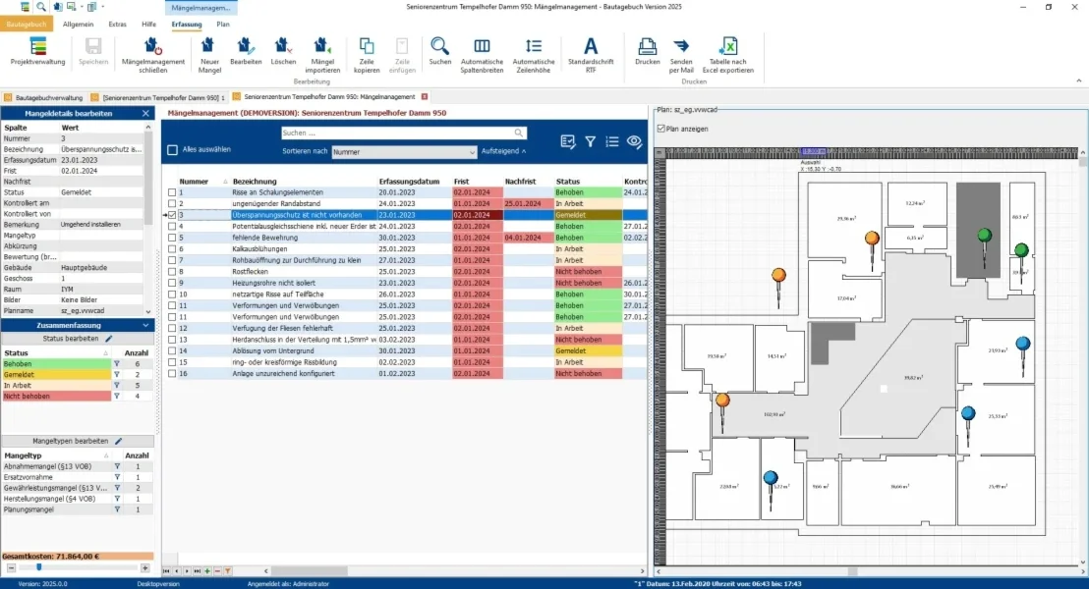The width and height of the screenshot is (1089, 589).
Task: Switch to the Allgemein ribbon tab
Action: coord(78,25)
